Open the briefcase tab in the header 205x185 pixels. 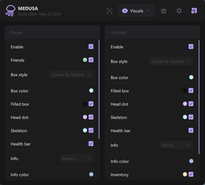pos(164,11)
